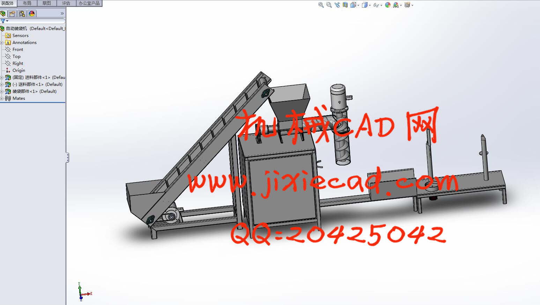Click the Zoom to Fit icon

click(321, 5)
